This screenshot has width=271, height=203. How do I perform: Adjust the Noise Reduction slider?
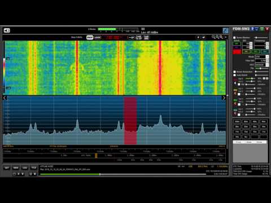pyautogui.click(x=261, y=72)
